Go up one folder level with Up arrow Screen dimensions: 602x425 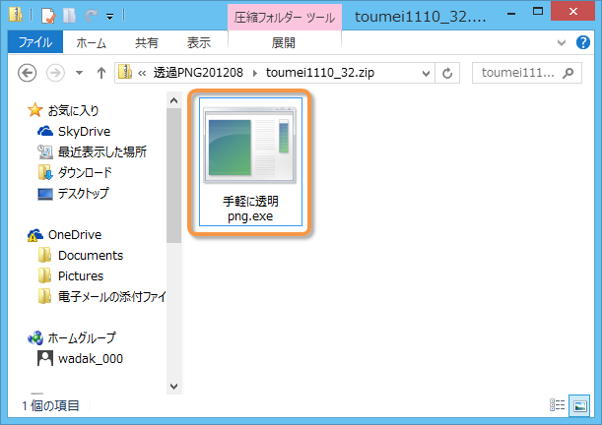(100, 73)
